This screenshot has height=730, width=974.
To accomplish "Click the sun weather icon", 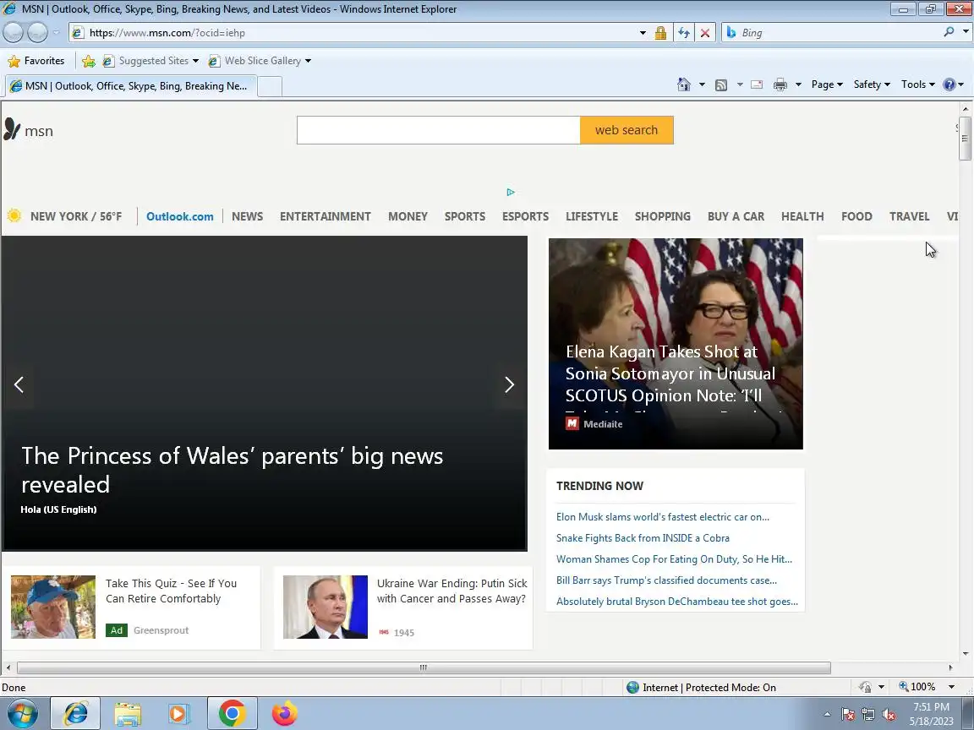I will click(x=14, y=216).
